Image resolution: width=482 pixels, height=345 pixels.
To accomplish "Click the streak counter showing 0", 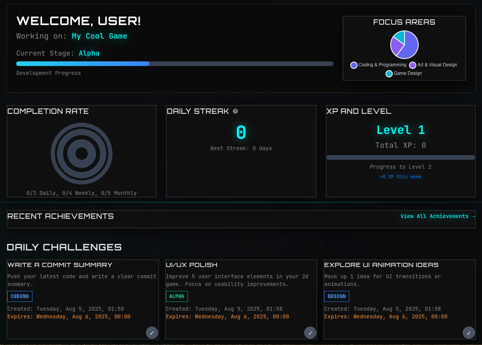I will [x=241, y=132].
